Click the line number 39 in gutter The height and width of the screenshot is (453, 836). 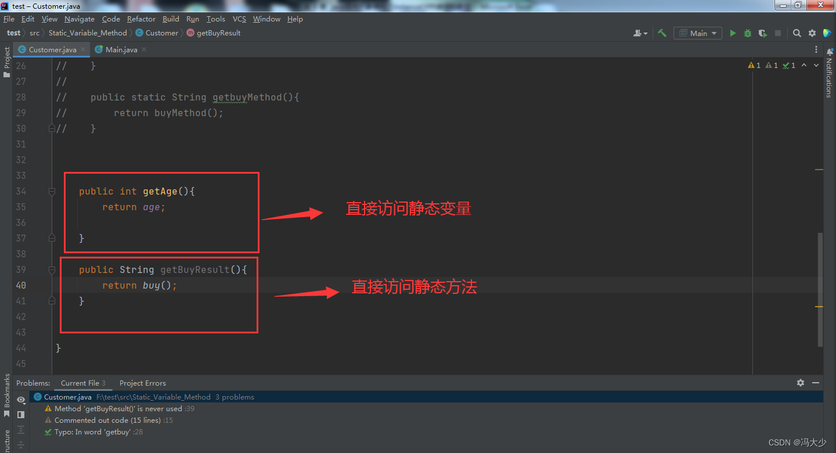(x=20, y=269)
